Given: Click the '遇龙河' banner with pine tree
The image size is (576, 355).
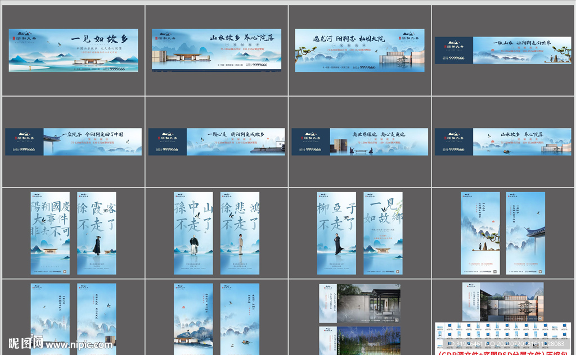Looking at the screenshot, I should 359,50.
